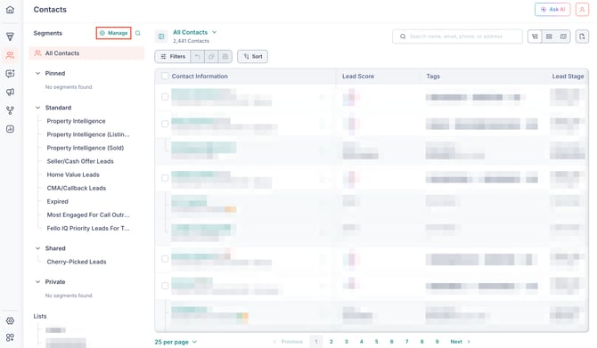This screenshot has height=348, width=597.
Task: Click the user profile icon top right
Action: coord(582,10)
